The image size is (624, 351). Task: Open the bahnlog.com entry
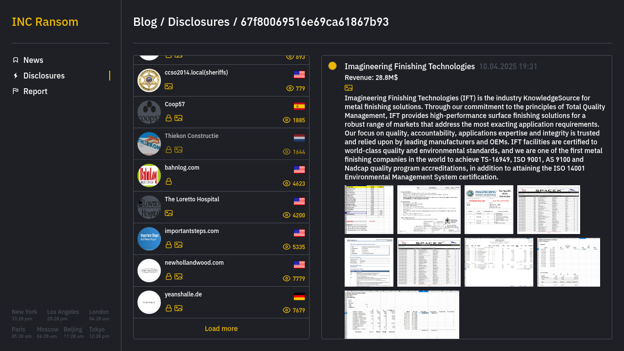[x=221, y=175]
